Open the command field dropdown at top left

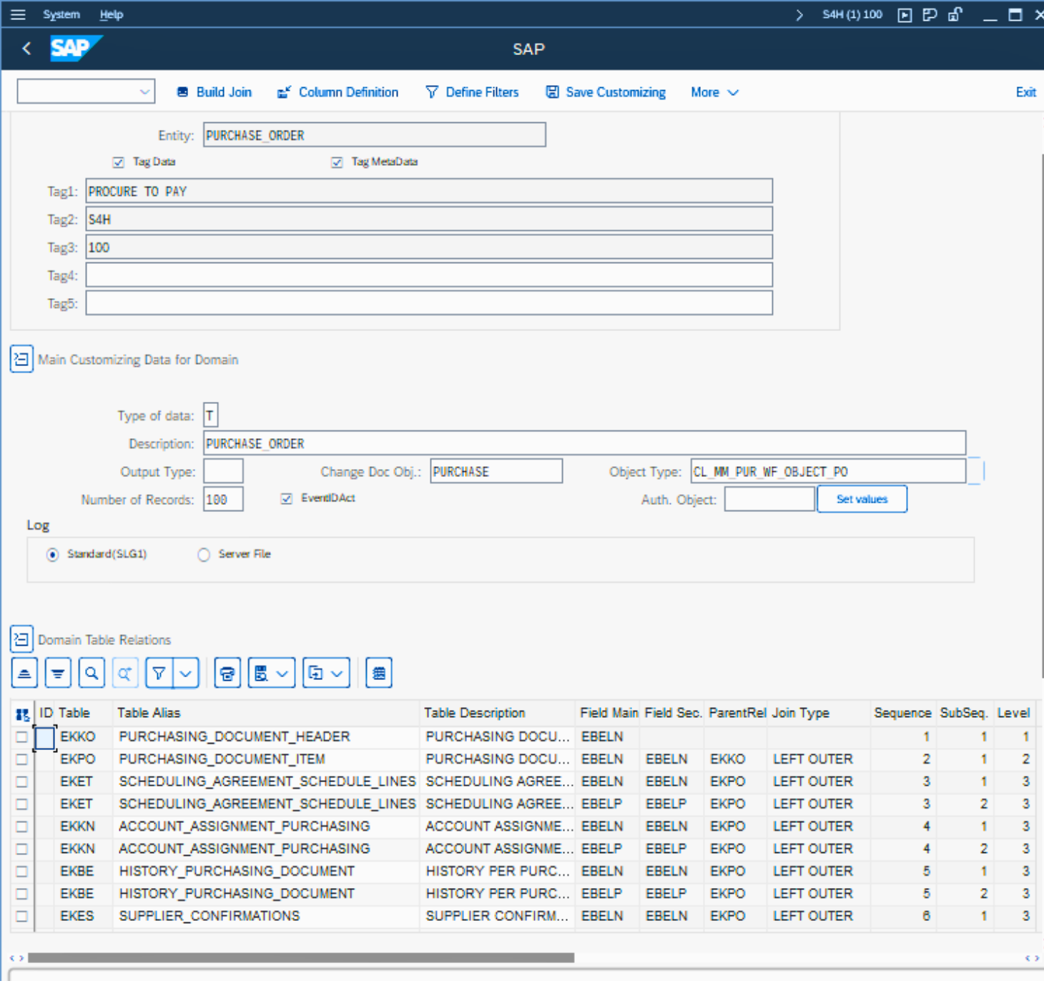(x=144, y=92)
